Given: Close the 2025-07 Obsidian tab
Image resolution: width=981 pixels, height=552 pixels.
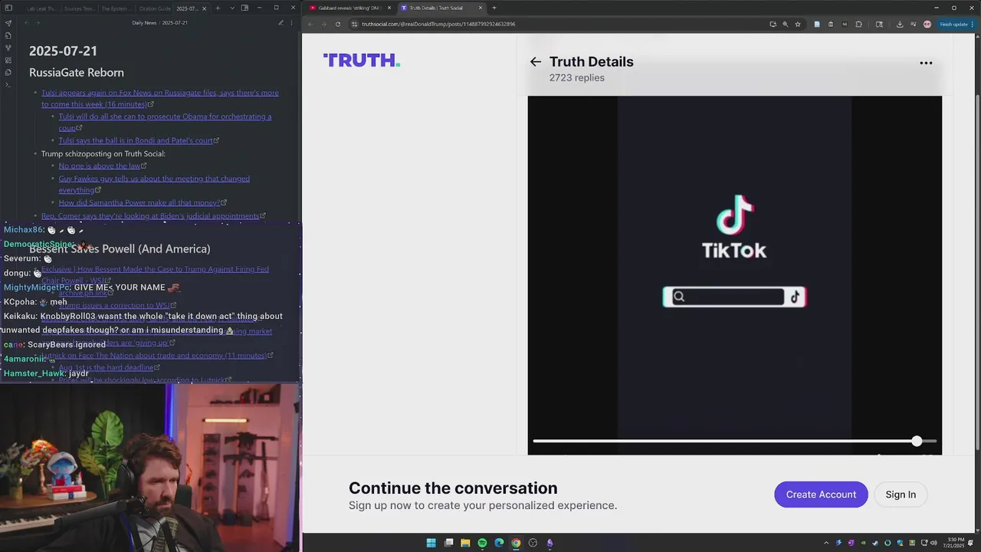Looking at the screenshot, I should coord(205,8).
